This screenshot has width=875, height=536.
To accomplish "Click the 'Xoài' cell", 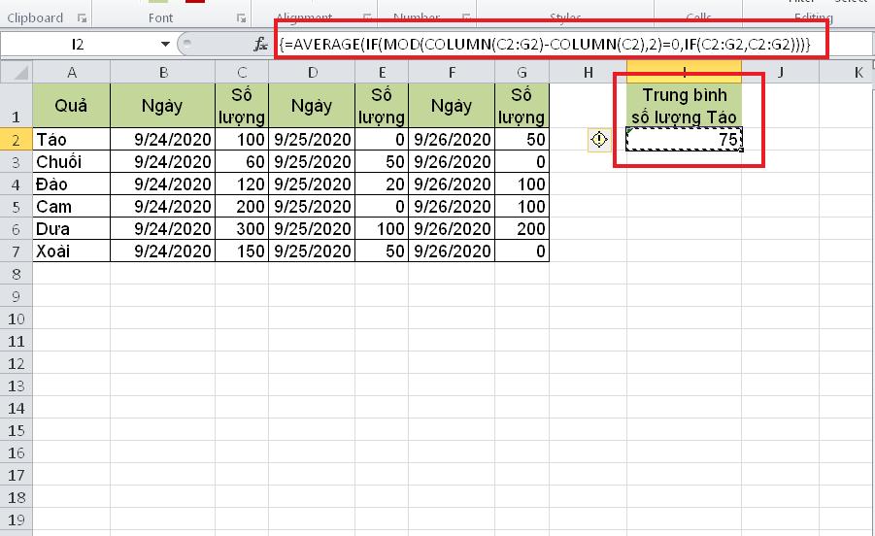I will tap(72, 251).
